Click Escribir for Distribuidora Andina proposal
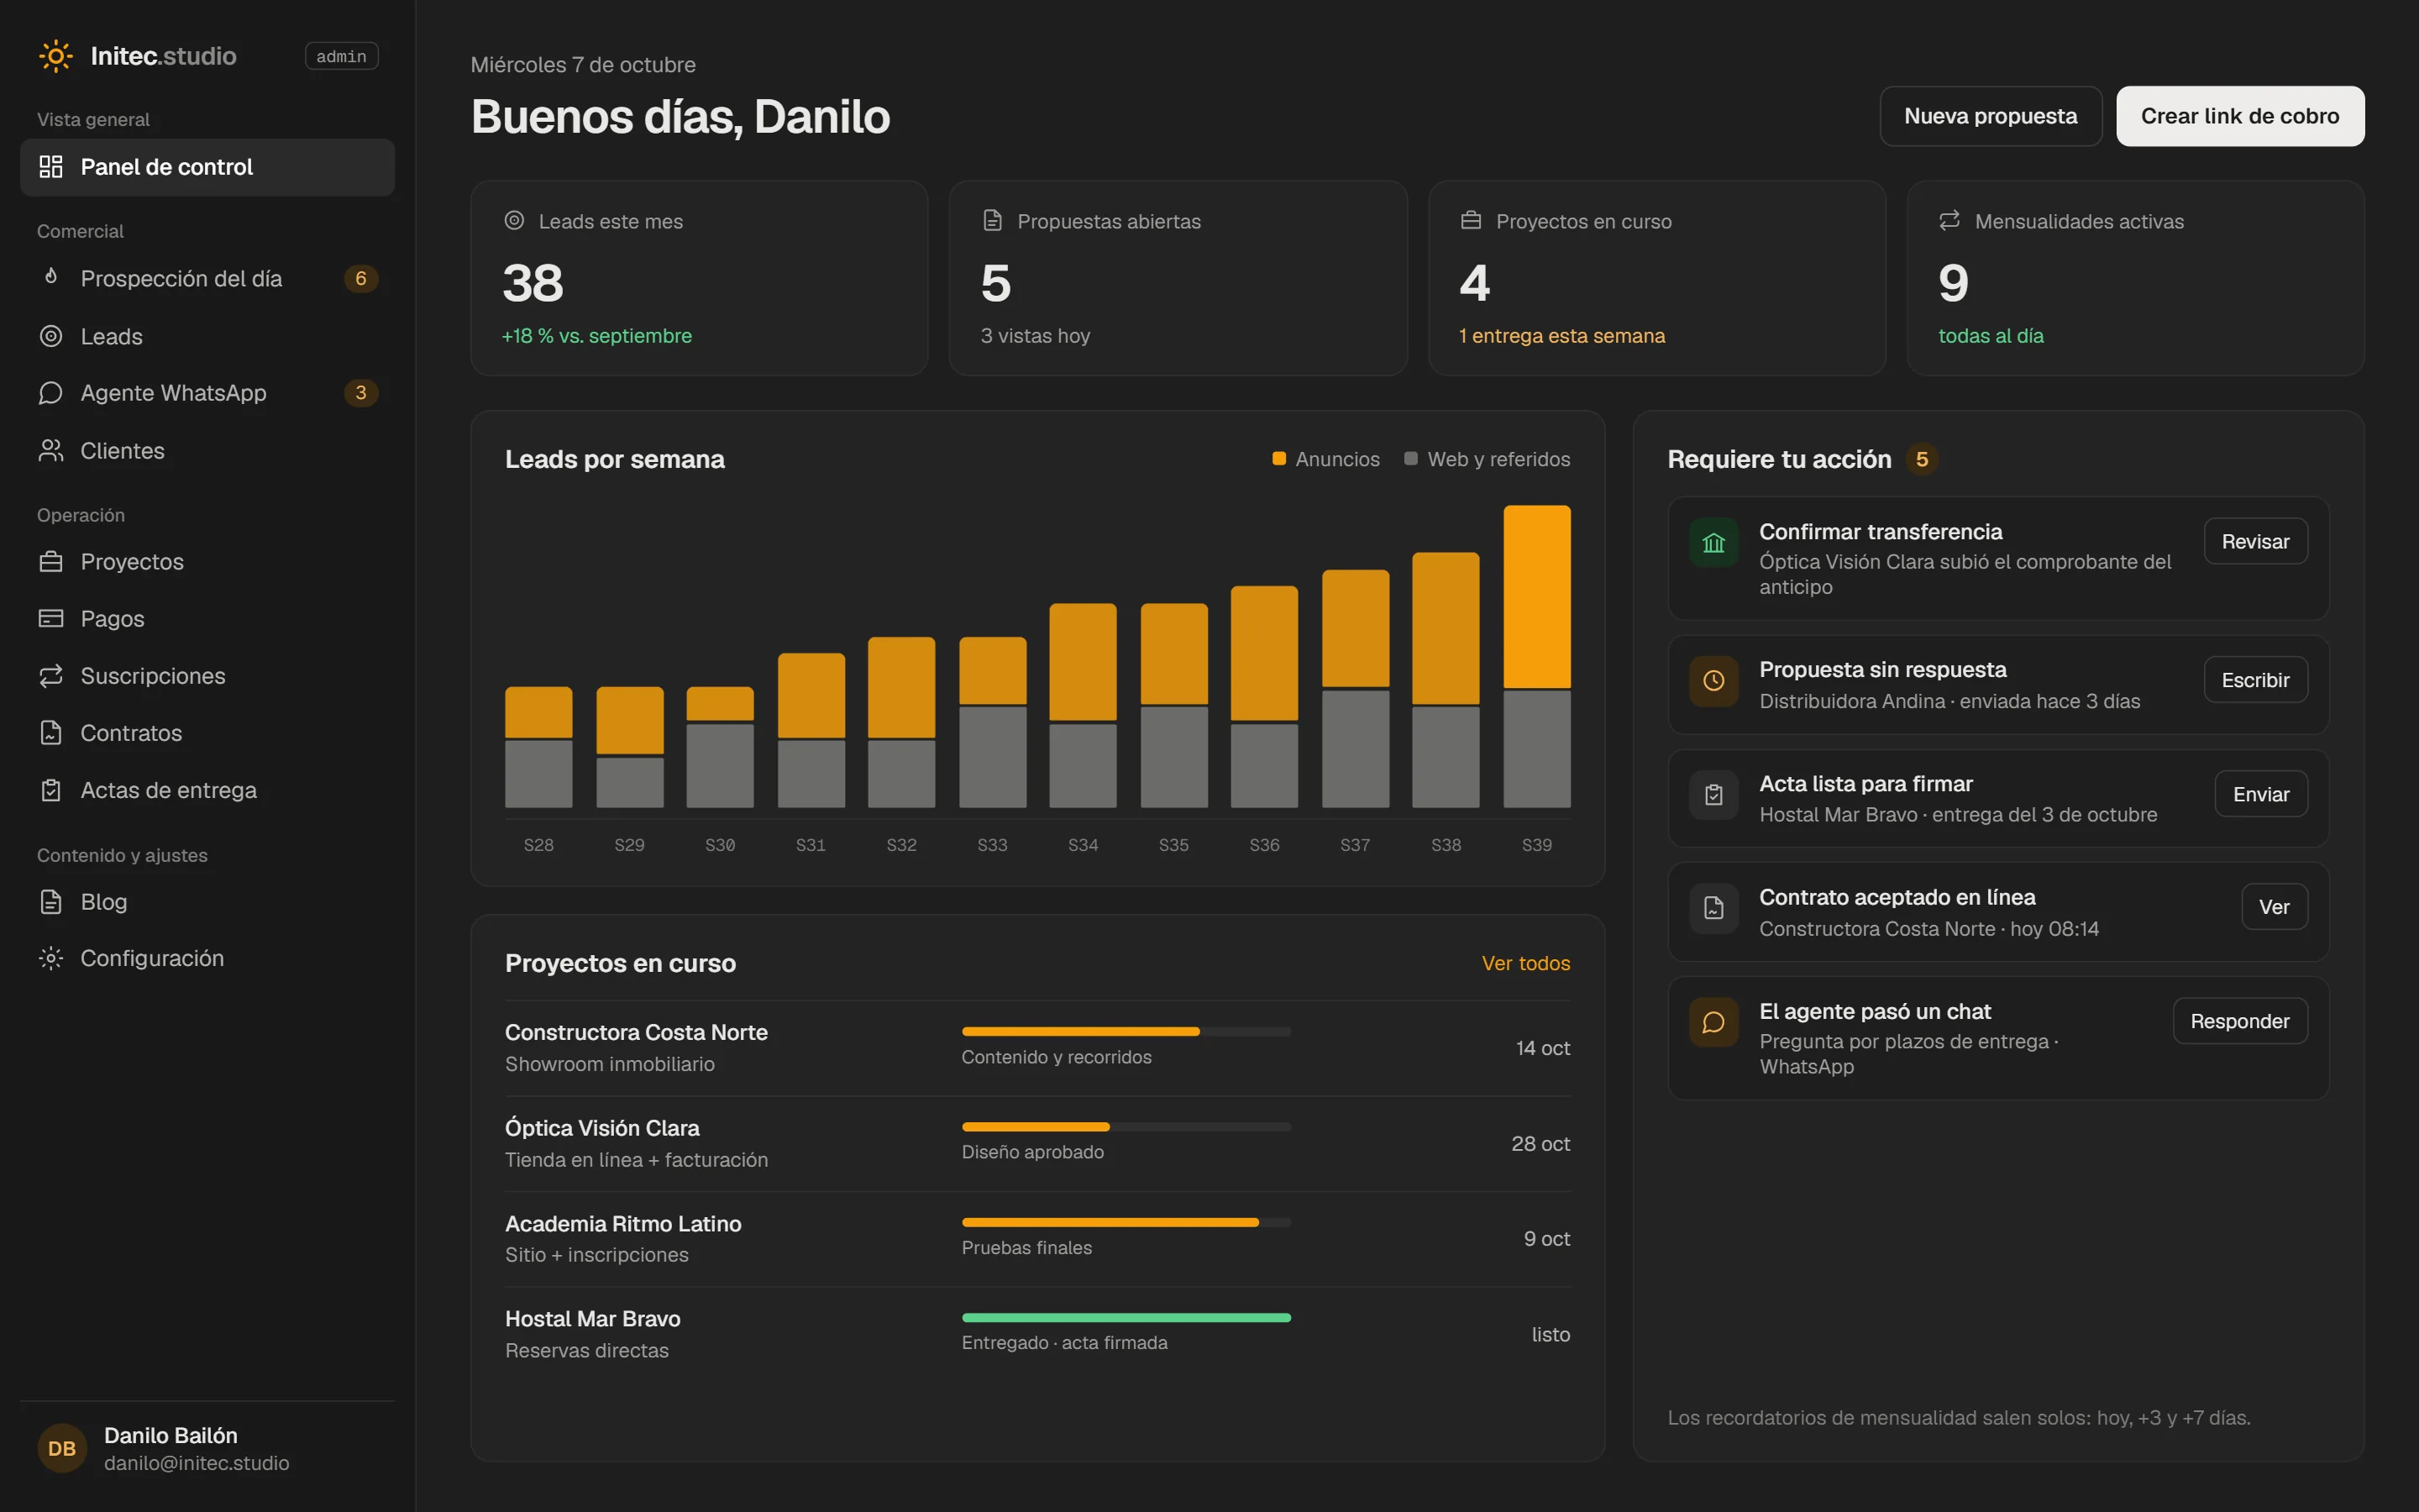Screen dimensions: 2419x1512 tap(2255, 680)
